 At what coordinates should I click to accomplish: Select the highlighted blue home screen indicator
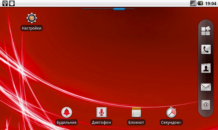click(x=119, y=9)
